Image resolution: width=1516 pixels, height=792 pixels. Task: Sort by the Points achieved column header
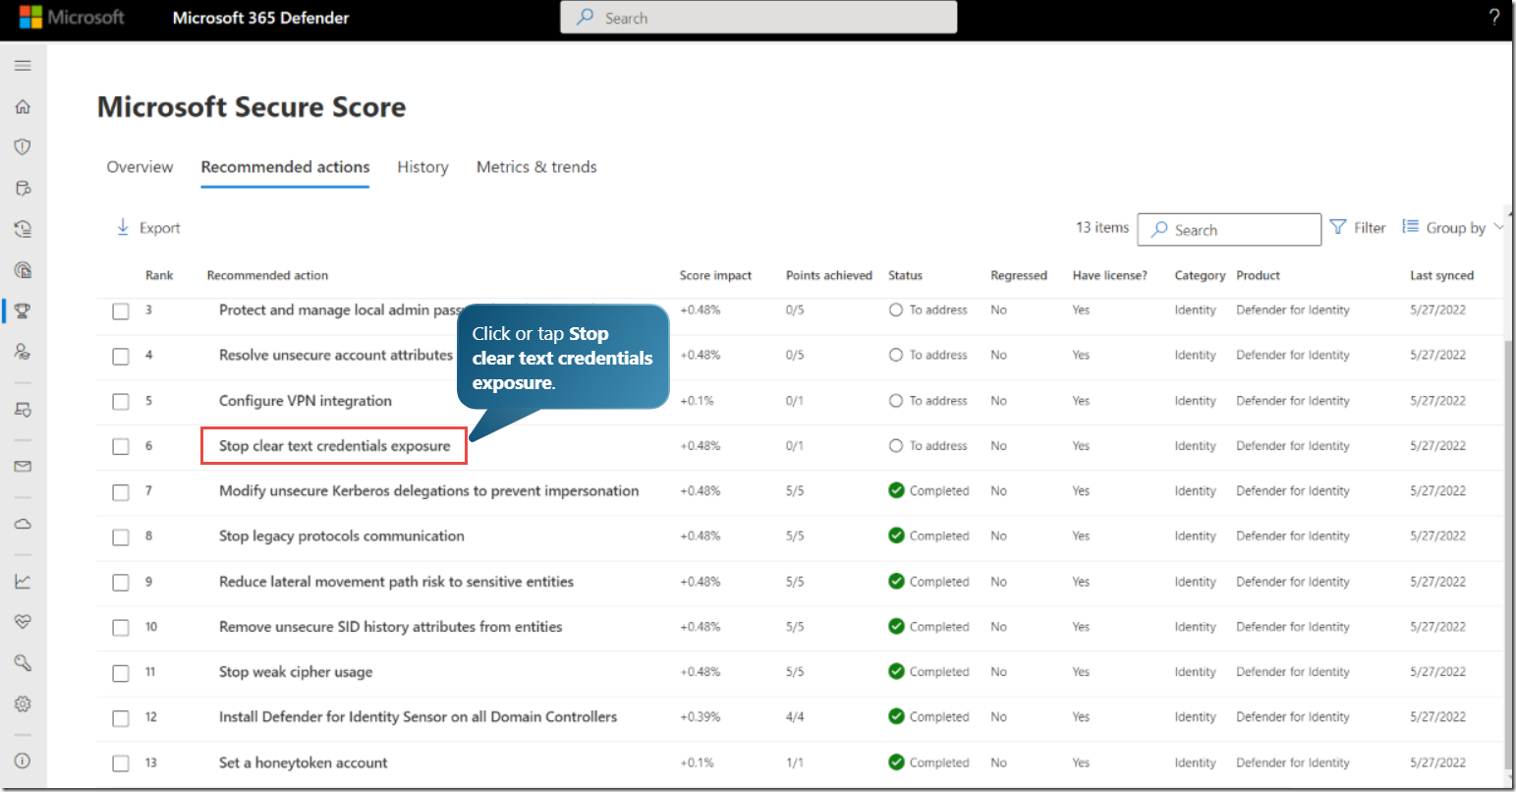point(828,275)
